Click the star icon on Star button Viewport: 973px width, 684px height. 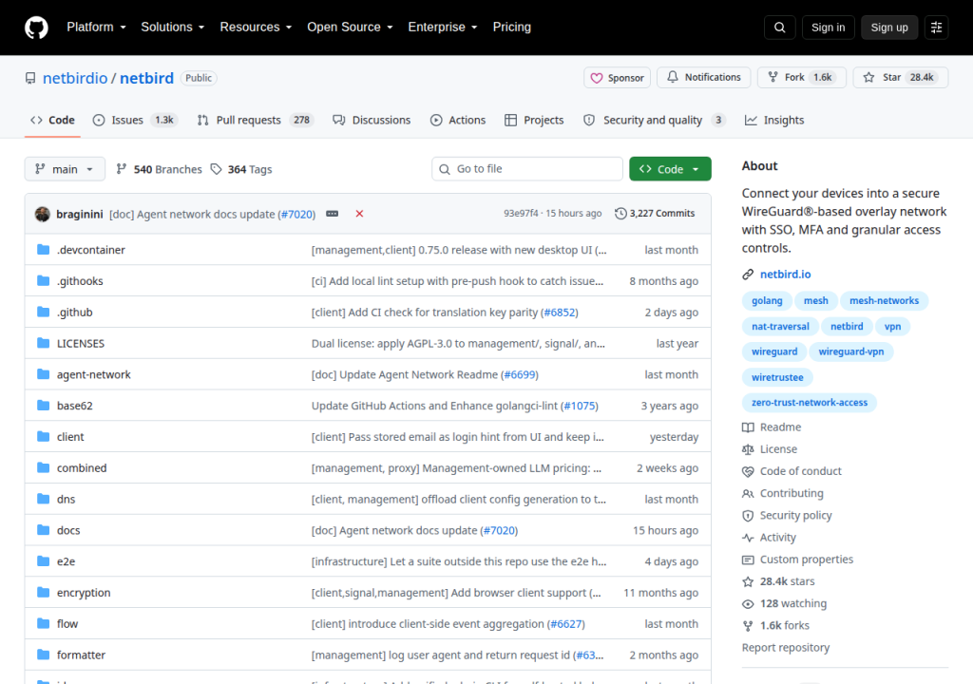pos(868,77)
